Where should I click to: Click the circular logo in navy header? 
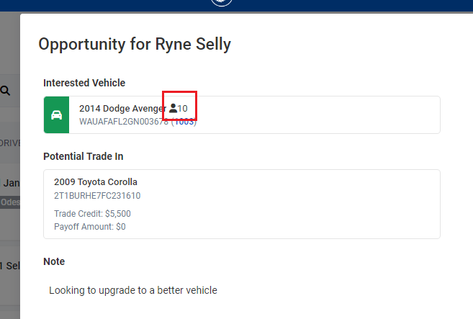222,2
